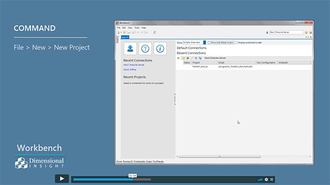This screenshot has height=185, width=330.
Task: Enter video fullscreen mode
Action: point(272,179)
